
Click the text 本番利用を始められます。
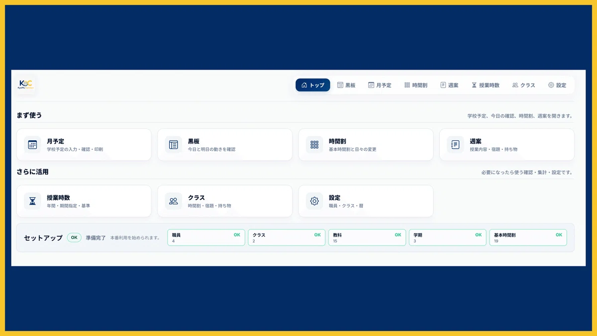(135, 238)
